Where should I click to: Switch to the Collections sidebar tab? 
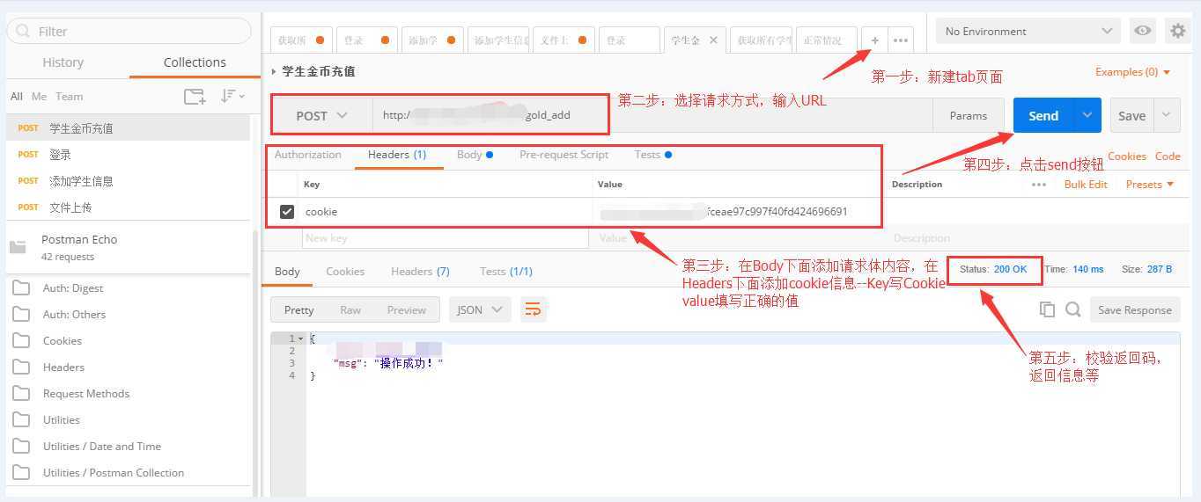click(x=195, y=62)
